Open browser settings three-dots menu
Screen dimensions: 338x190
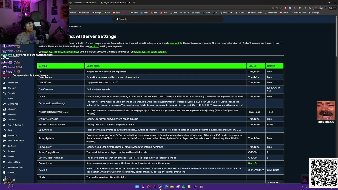pos(326,8)
